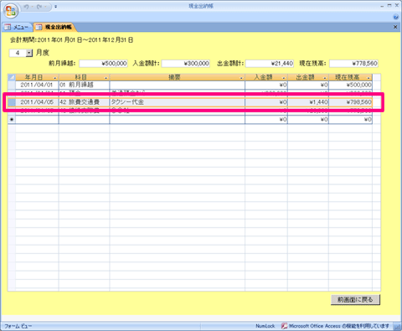The width and height of the screenshot is (402, 331).
Task: Click the タクシー代金 description cell
Action: click(178, 102)
